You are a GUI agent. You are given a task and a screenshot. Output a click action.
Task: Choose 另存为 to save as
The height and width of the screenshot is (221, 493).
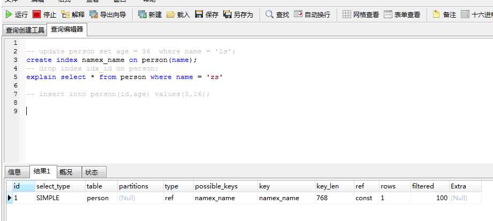[x=238, y=14]
